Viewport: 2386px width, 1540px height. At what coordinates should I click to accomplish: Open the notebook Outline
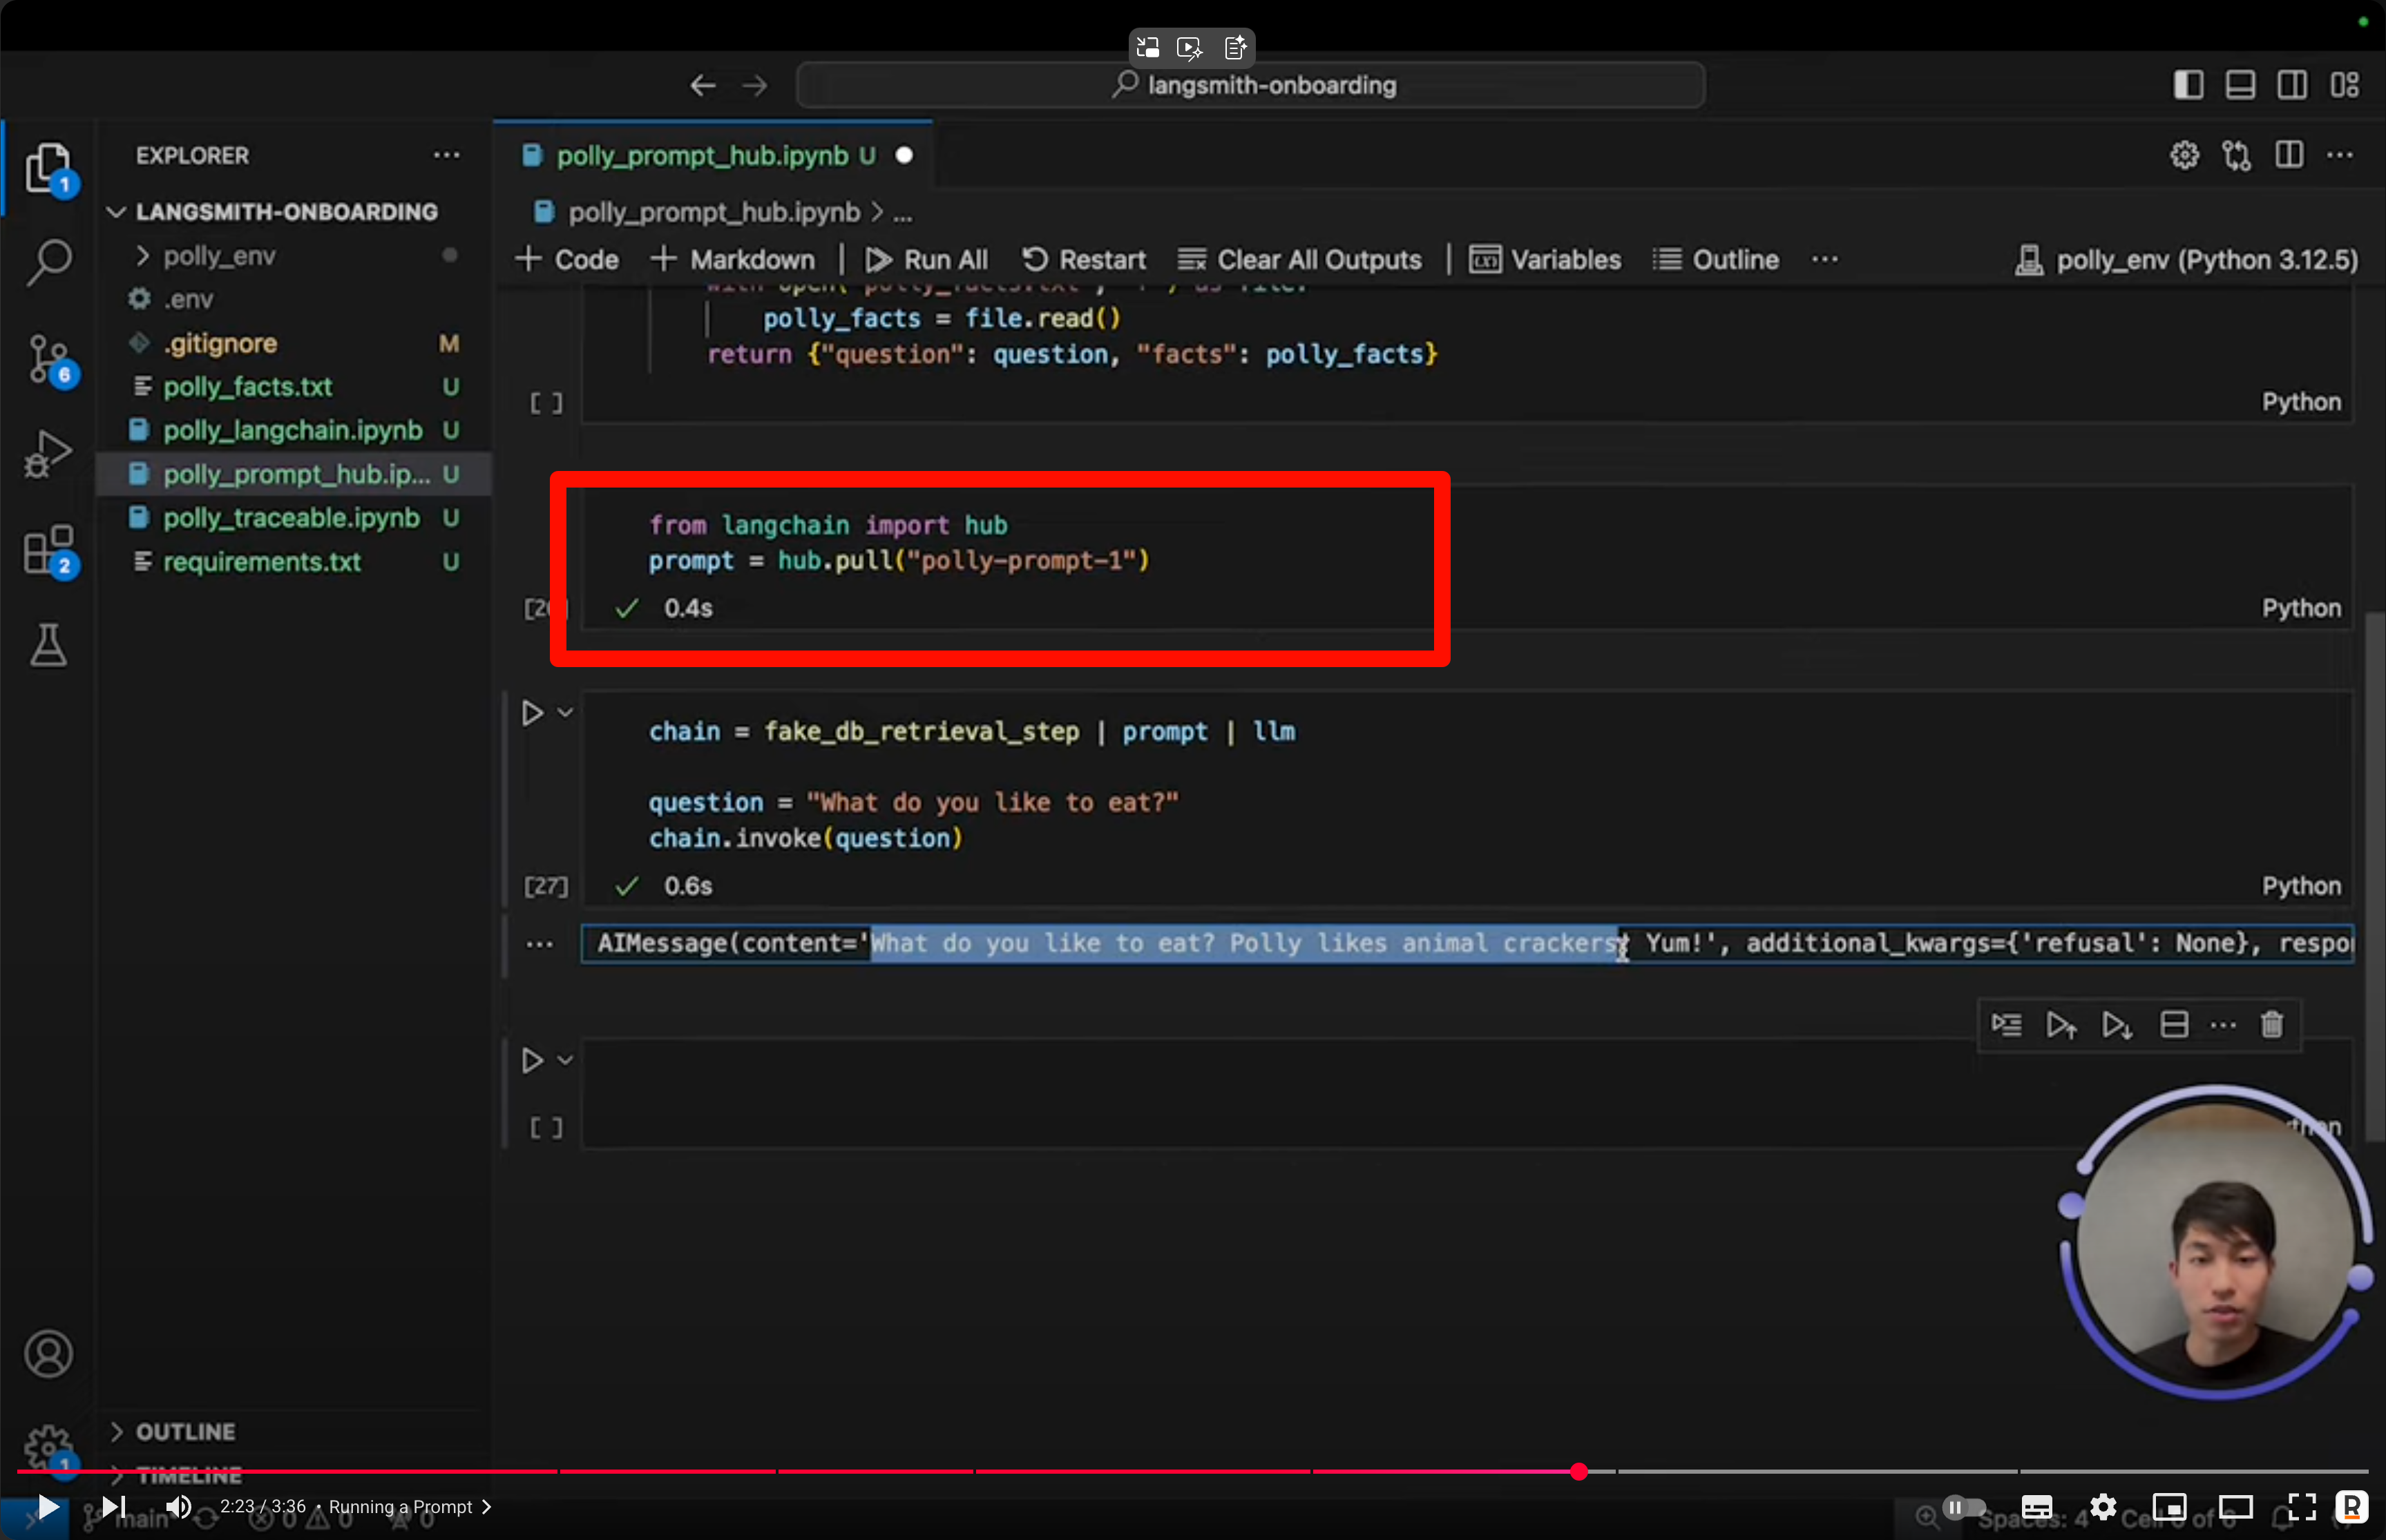pos(1716,260)
